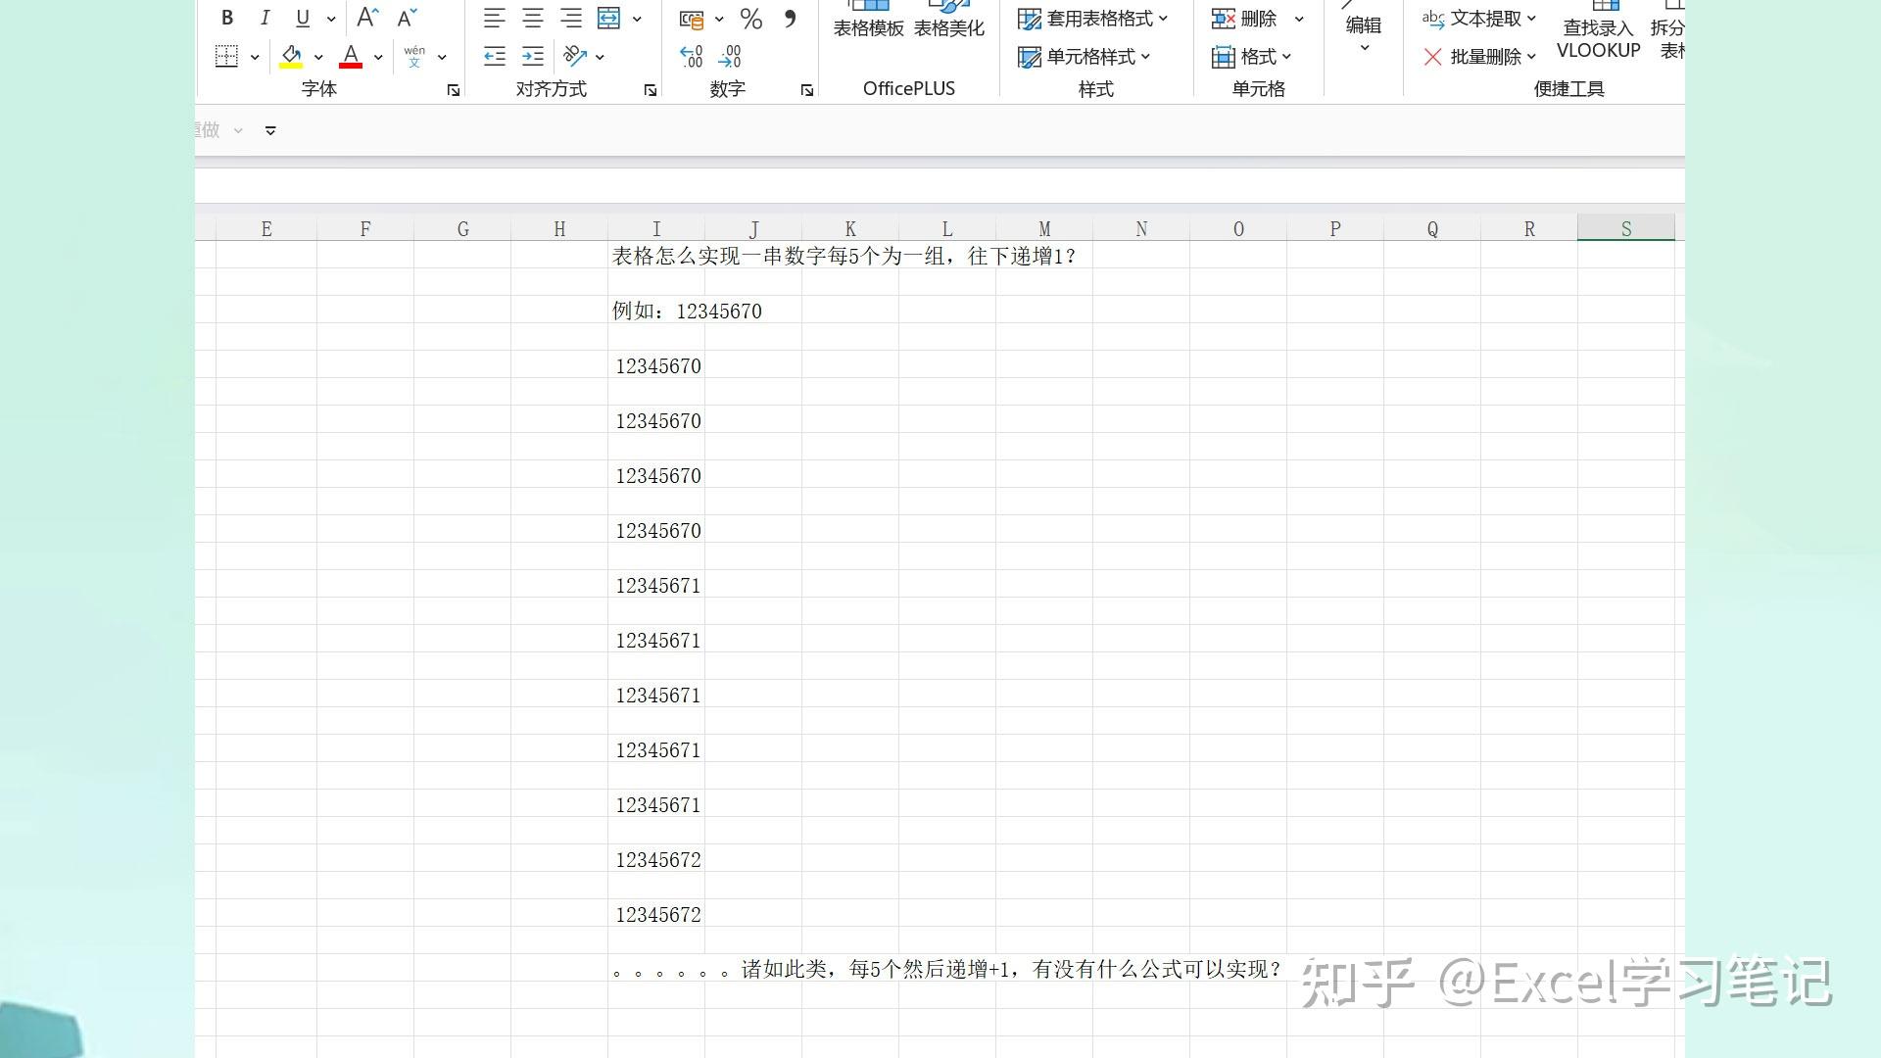Toggle underline formatting
This screenshot has height=1058, width=1881.
pos(302,18)
